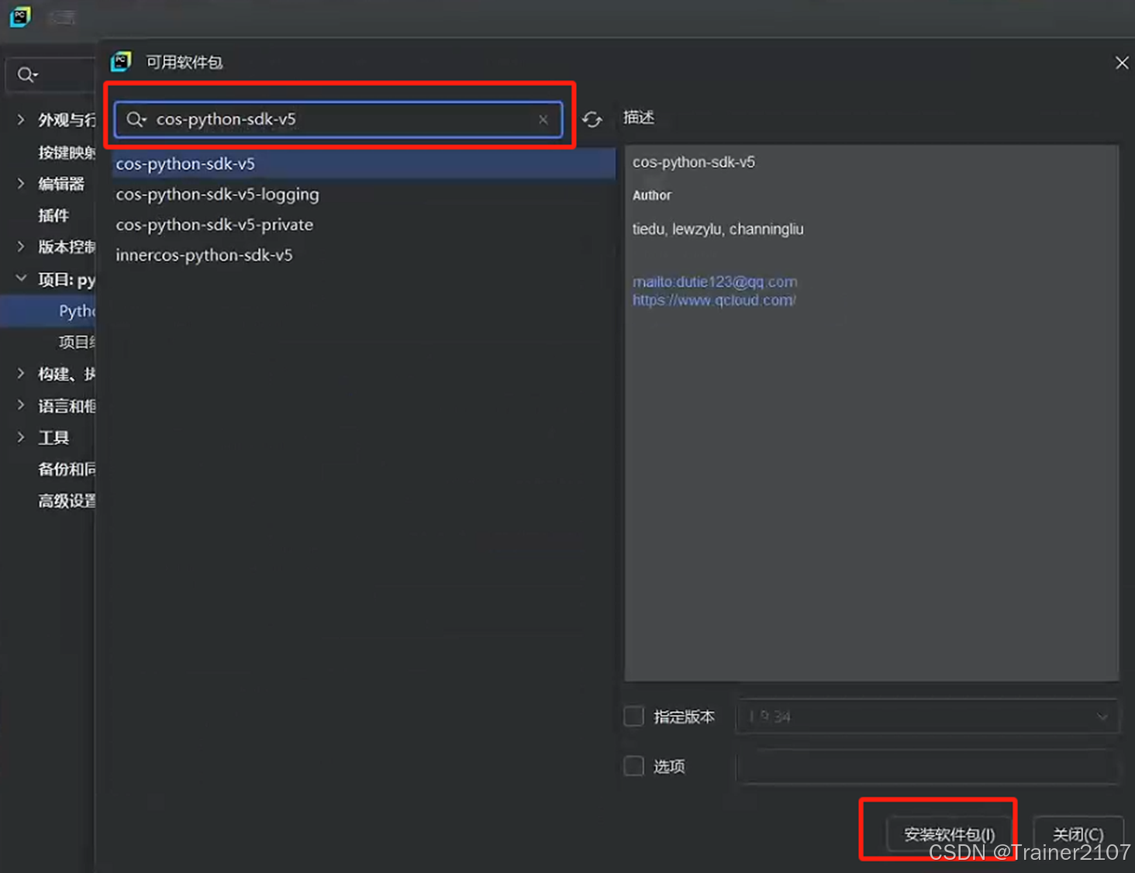Viewport: 1135px width, 873px height.
Task: Click the magnifier icon in the package search field
Action: tap(136, 119)
